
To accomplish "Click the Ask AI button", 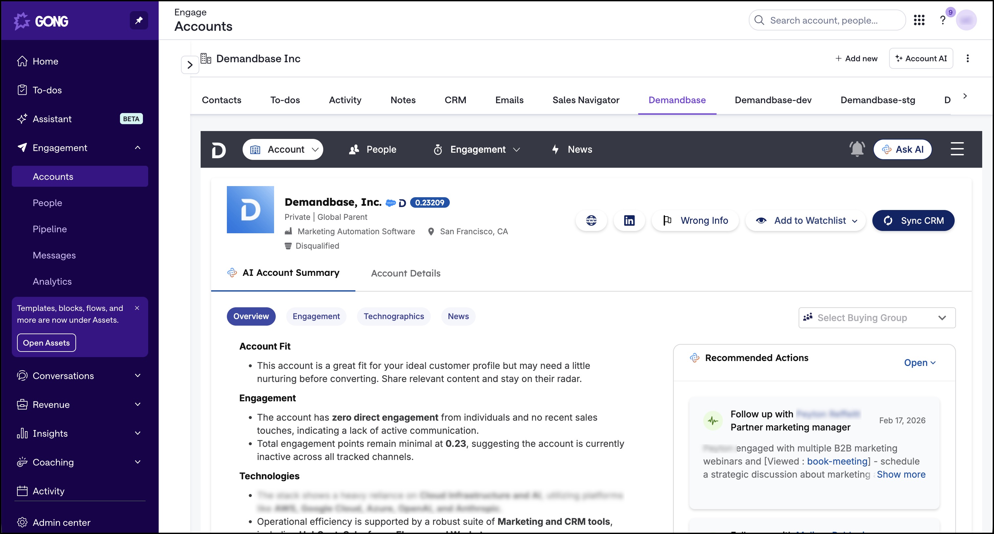I will [903, 150].
